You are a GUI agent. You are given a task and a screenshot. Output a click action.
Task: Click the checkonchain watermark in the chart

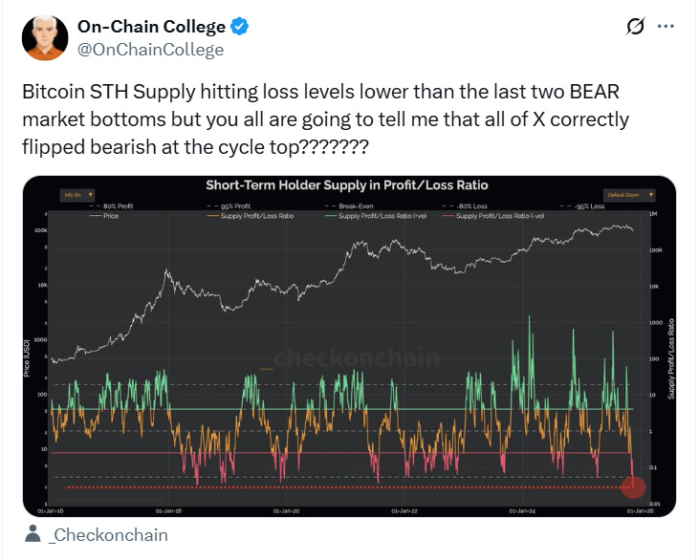click(x=356, y=357)
